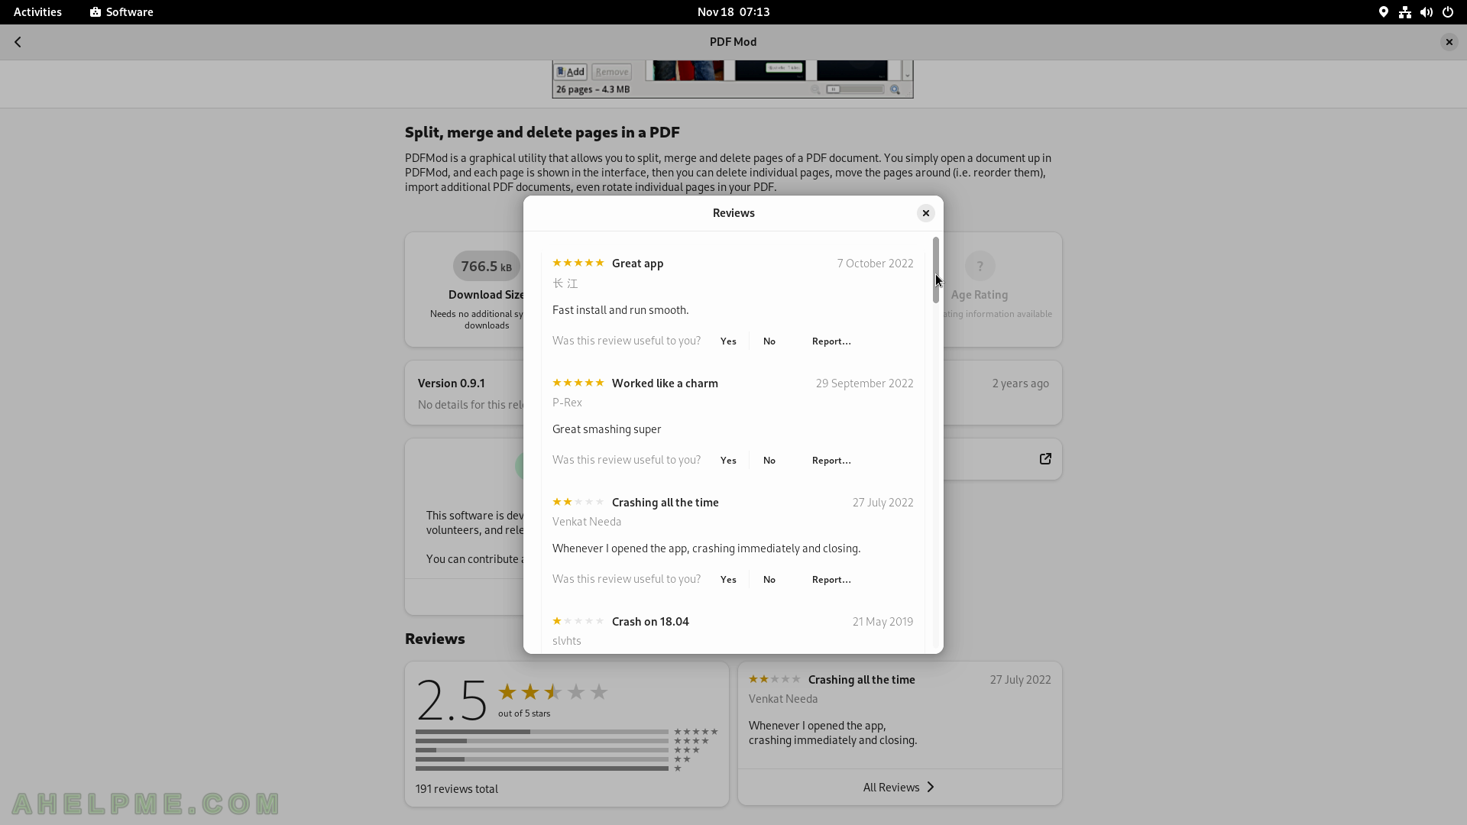Screen dimensions: 1467x825
Task: Go back with the header back arrow
Action: point(18,42)
